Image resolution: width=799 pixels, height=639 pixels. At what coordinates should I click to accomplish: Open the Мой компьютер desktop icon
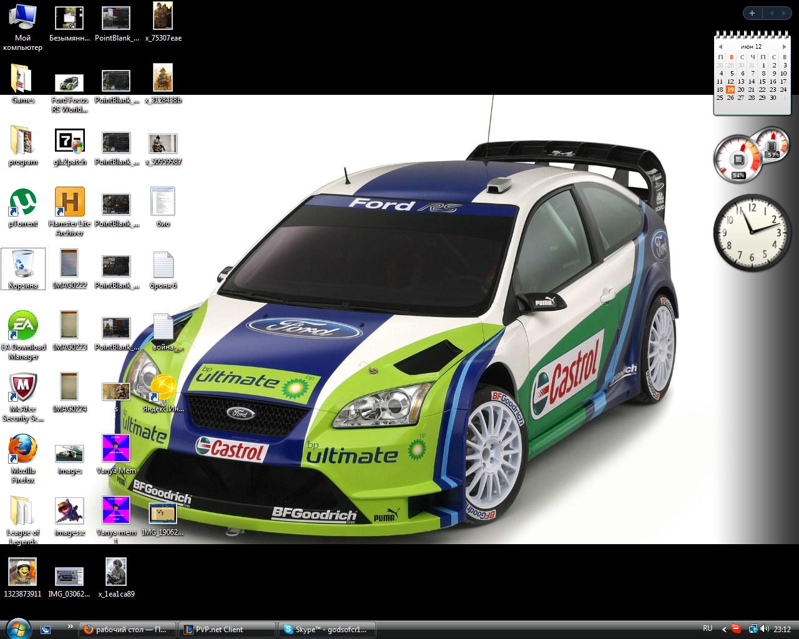coord(22,19)
